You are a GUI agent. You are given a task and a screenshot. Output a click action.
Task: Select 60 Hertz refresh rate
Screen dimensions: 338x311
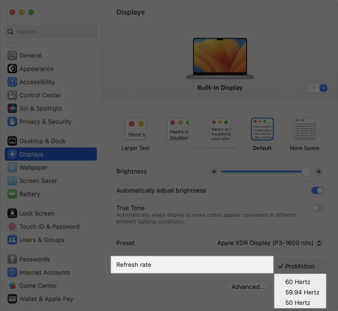299,281
